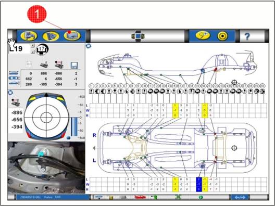Viewport: 275px width, 206px height.
Task: Click the third yellow icon with red dot
Action: pyautogui.click(x=72, y=35)
